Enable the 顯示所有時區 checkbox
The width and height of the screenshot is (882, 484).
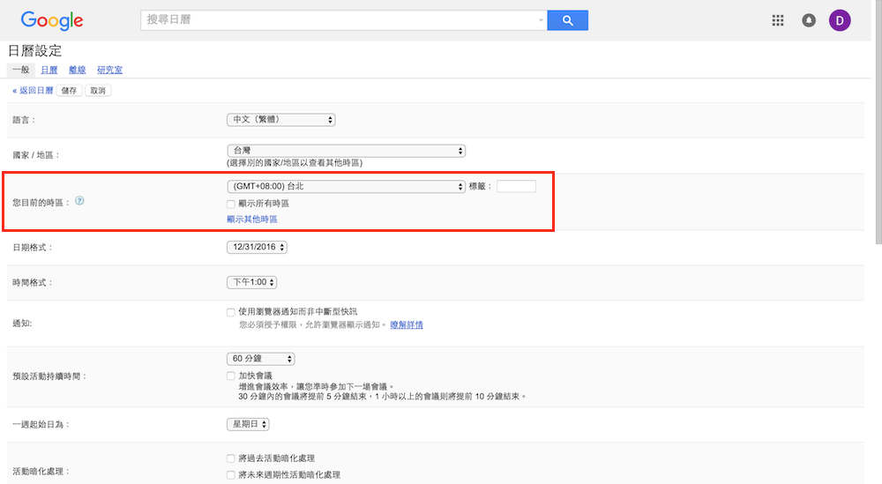pyautogui.click(x=231, y=204)
